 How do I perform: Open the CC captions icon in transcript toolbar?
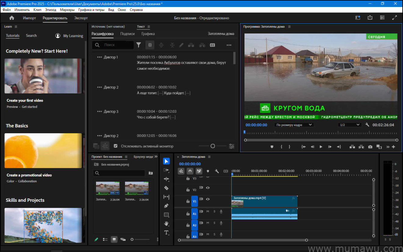tap(212, 45)
